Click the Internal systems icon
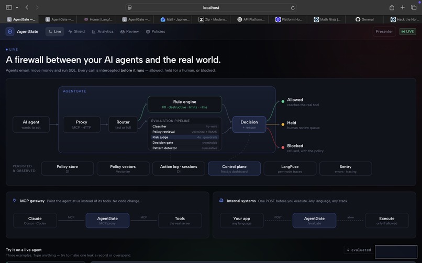Image resolution: width=422 pixels, height=263 pixels. 221,200
